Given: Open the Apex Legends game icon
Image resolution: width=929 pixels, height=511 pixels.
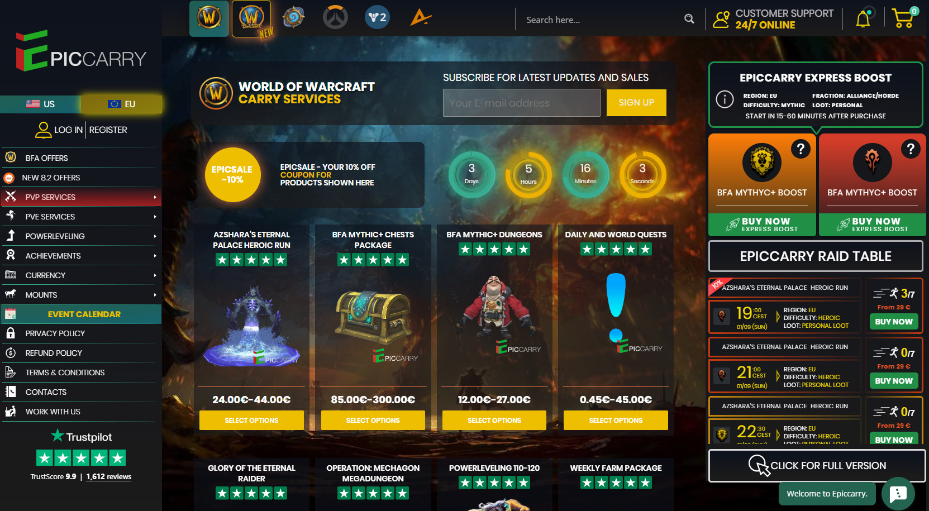Looking at the screenshot, I should coord(421,18).
